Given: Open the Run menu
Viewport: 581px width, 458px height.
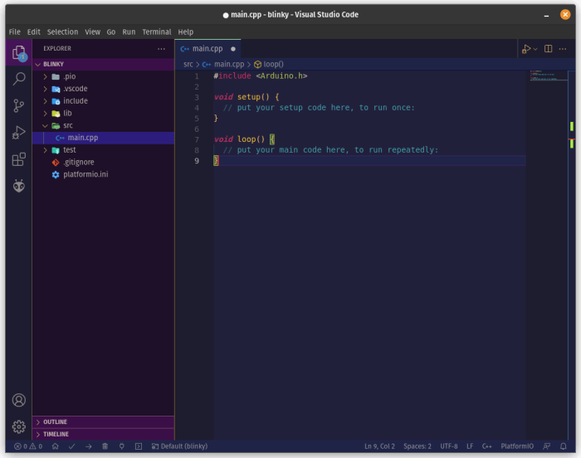Looking at the screenshot, I should click(129, 32).
